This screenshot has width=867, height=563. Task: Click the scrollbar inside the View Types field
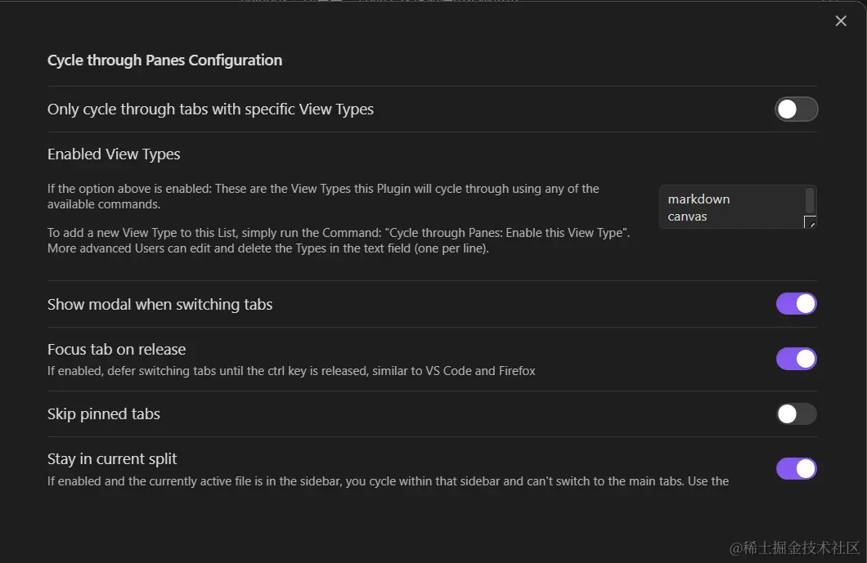[810, 200]
